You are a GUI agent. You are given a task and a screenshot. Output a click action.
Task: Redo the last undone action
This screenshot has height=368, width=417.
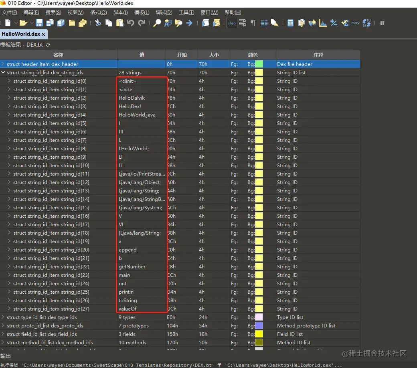[x=142, y=23]
